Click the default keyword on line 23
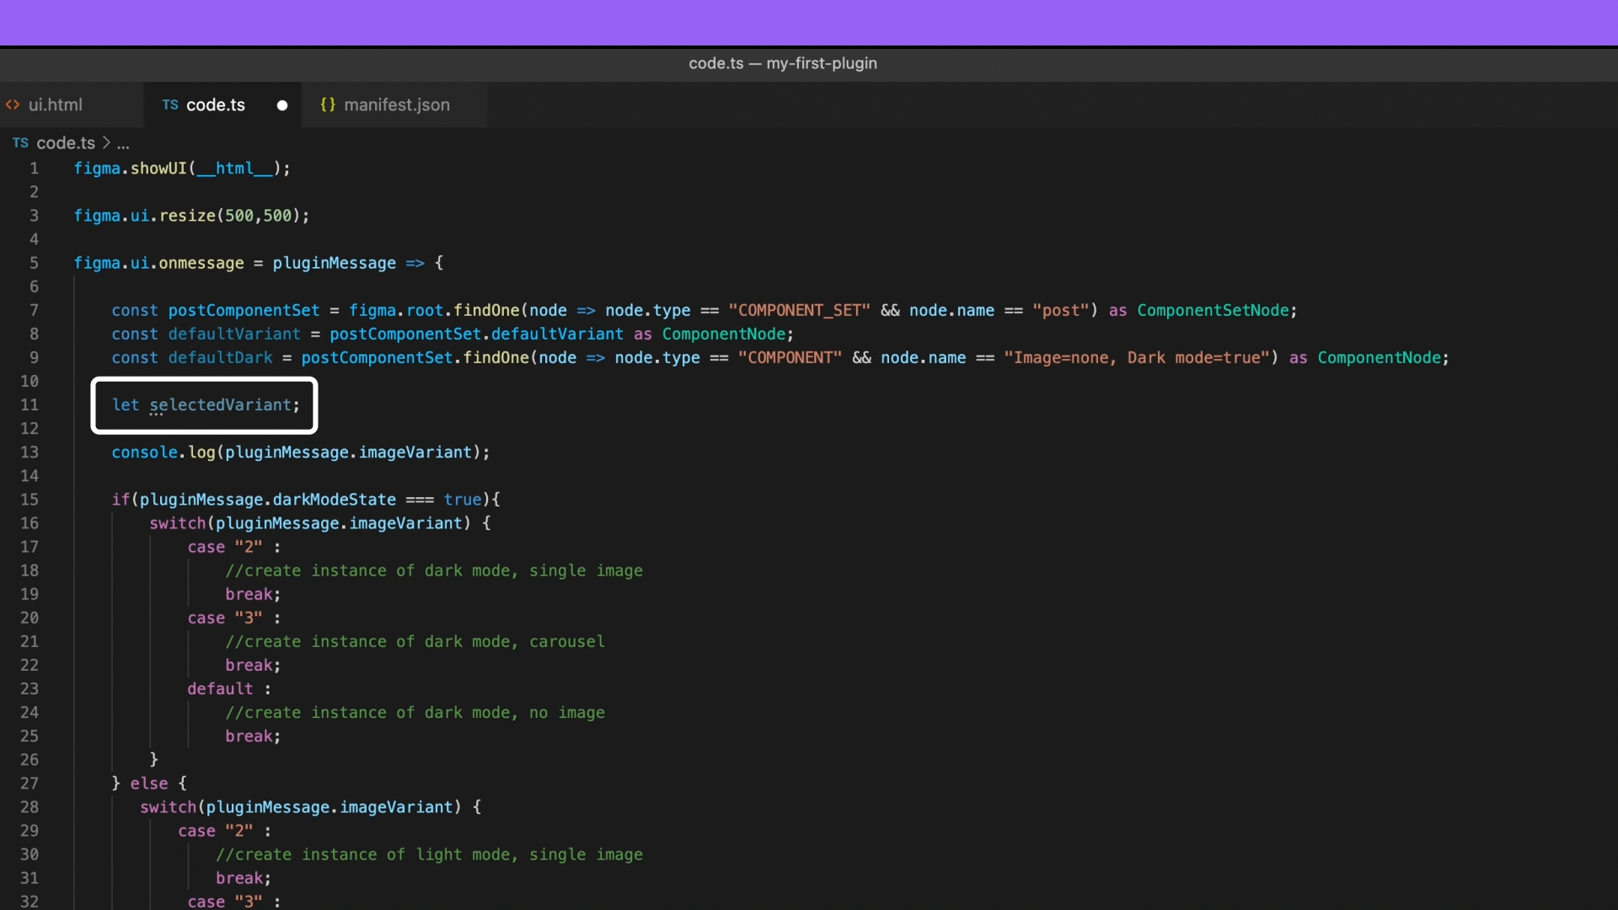The image size is (1618, 910). (220, 689)
